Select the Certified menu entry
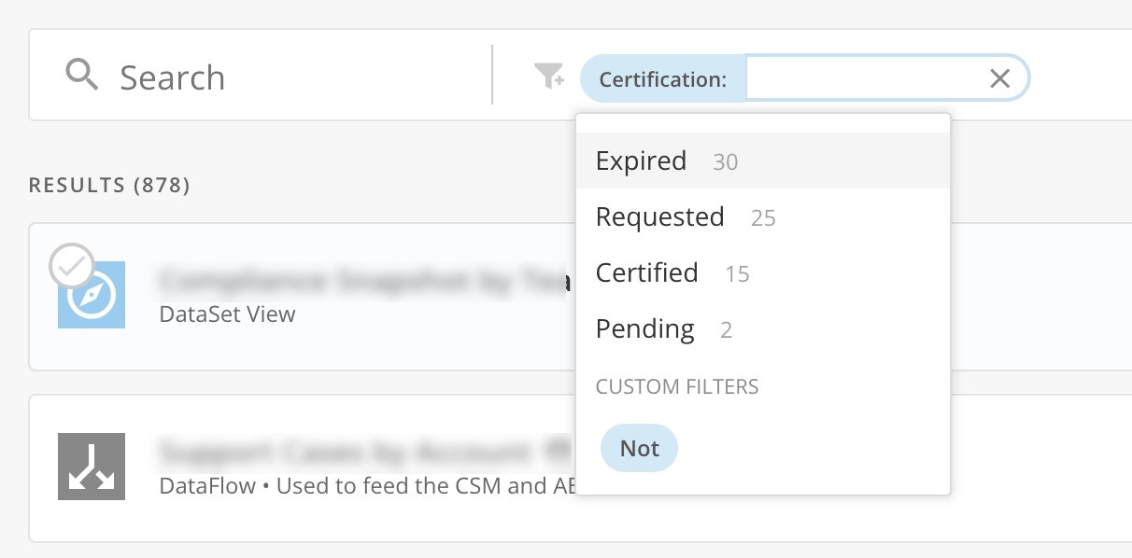The image size is (1132, 558). click(646, 272)
